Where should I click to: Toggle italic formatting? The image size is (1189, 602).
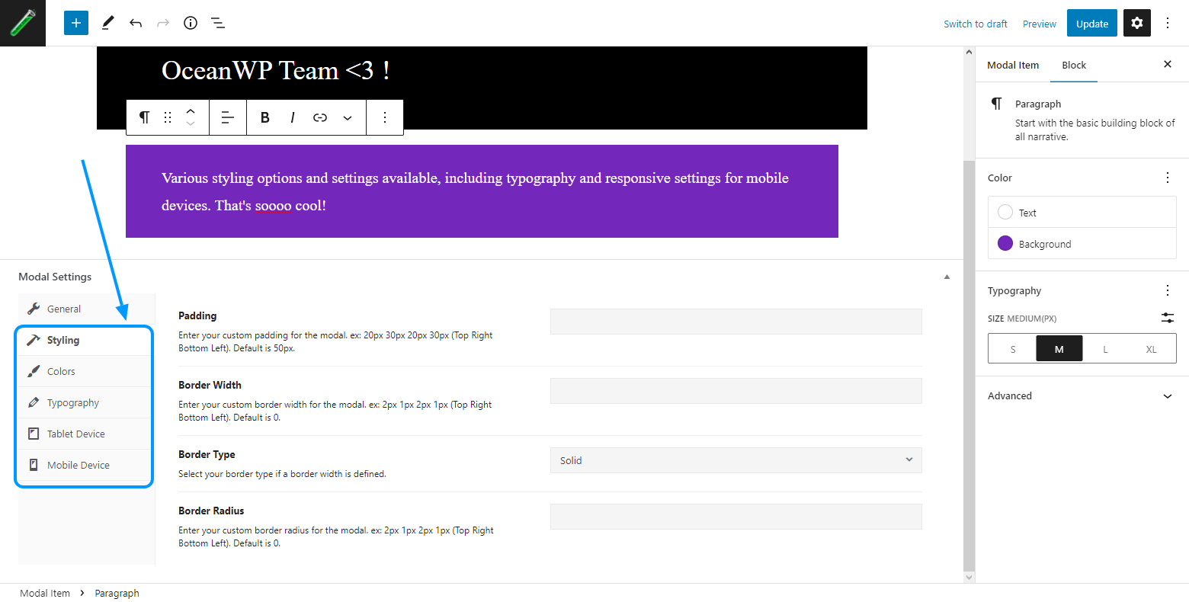[x=293, y=117]
